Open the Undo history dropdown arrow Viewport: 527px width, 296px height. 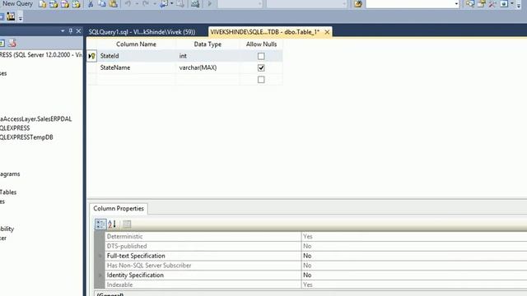point(137,3)
